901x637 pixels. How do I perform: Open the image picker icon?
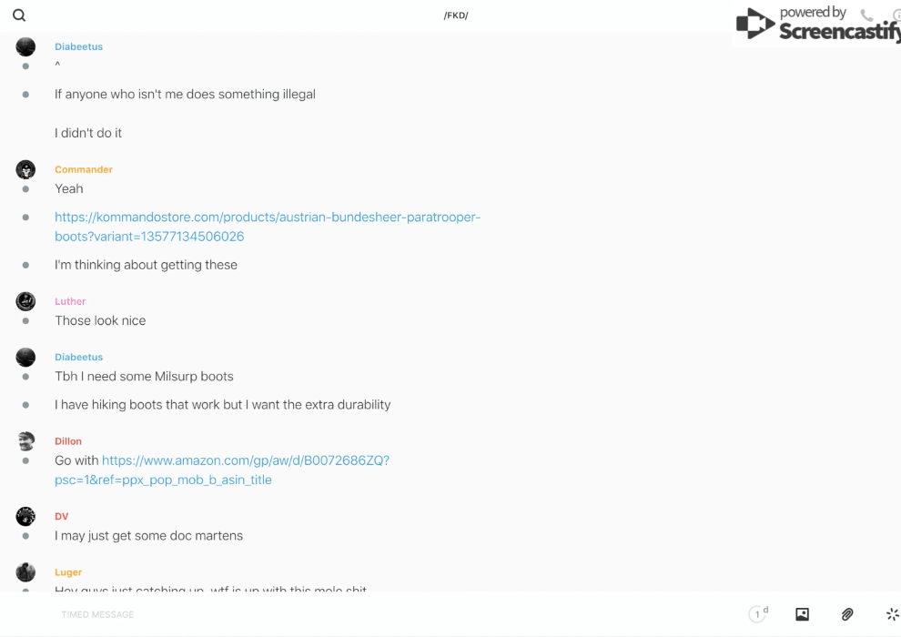click(x=802, y=614)
